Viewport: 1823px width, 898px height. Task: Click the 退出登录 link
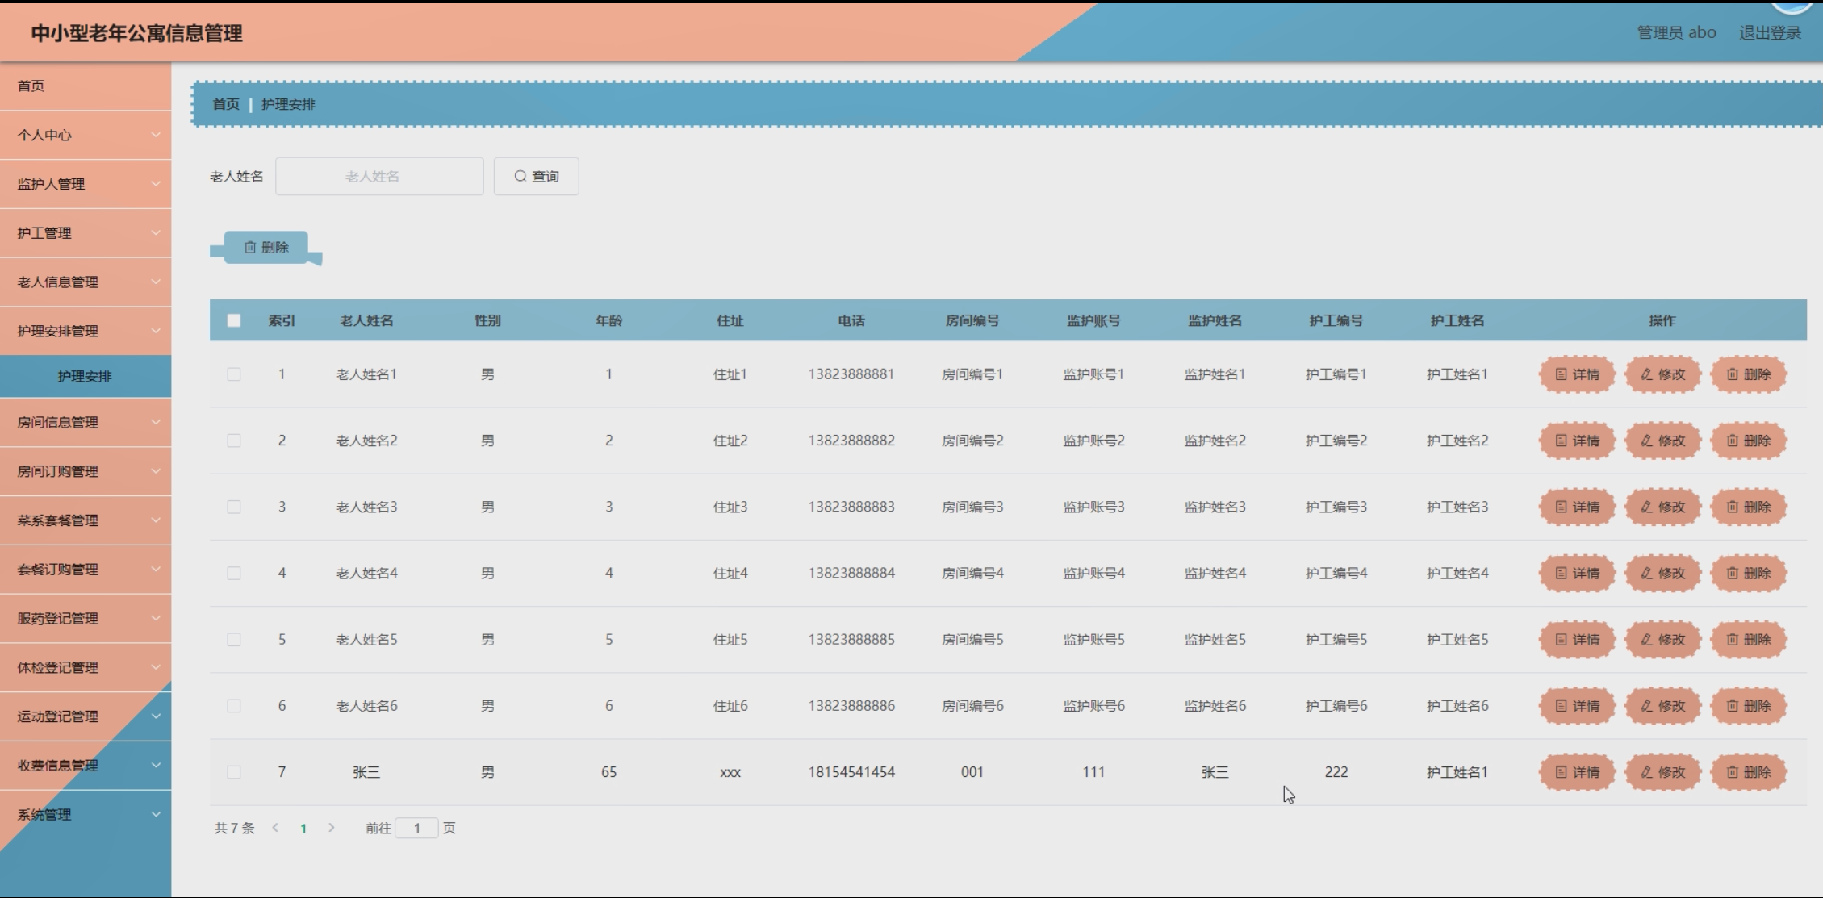(x=1769, y=33)
